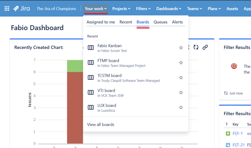This screenshot has height=148, width=251.
Task: Click the T column header
Action: point(227,124)
